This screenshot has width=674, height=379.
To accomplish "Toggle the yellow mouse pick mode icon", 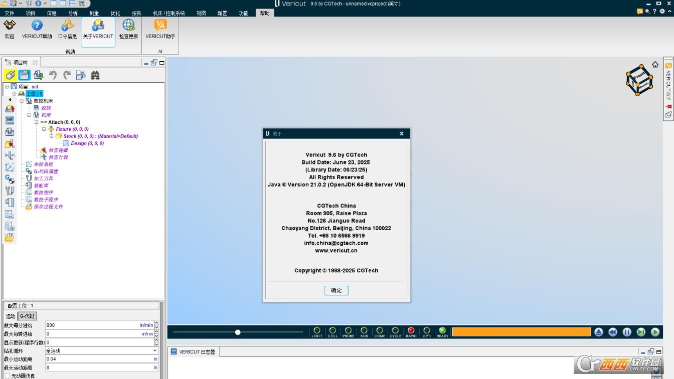I will click(10, 75).
